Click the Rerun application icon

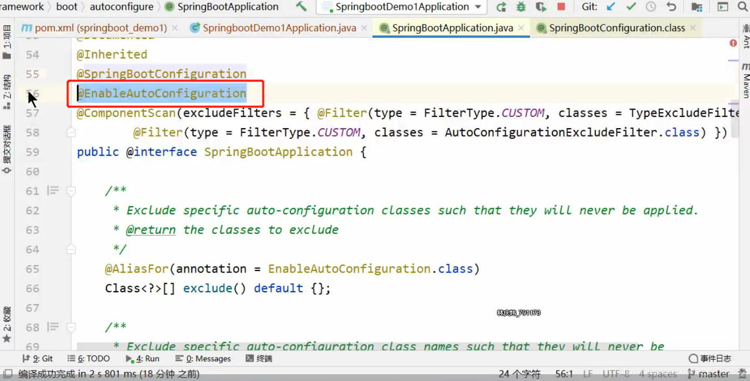point(501,7)
